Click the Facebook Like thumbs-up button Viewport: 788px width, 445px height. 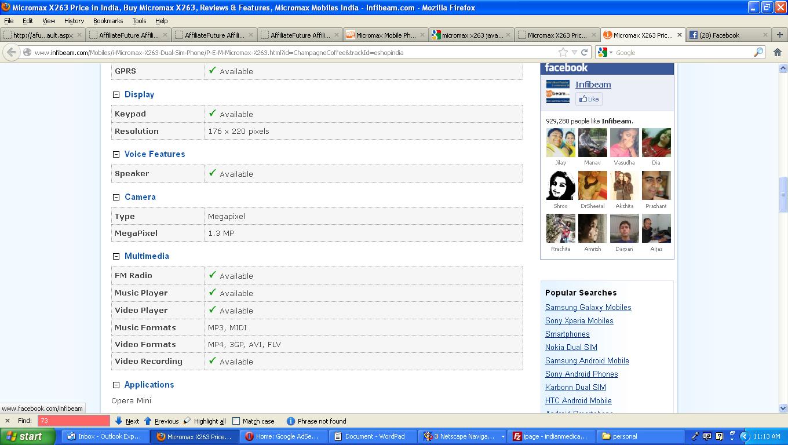pos(589,99)
